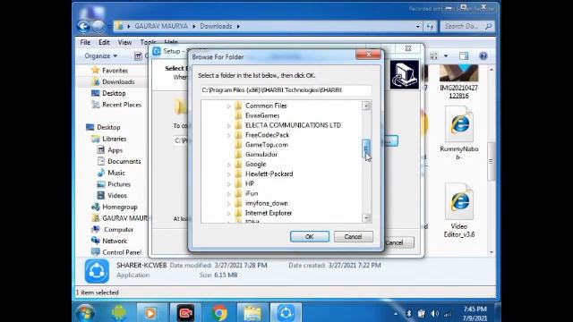573x322 pixels.
Task: Open the File menu in Explorer
Action: (x=85, y=42)
